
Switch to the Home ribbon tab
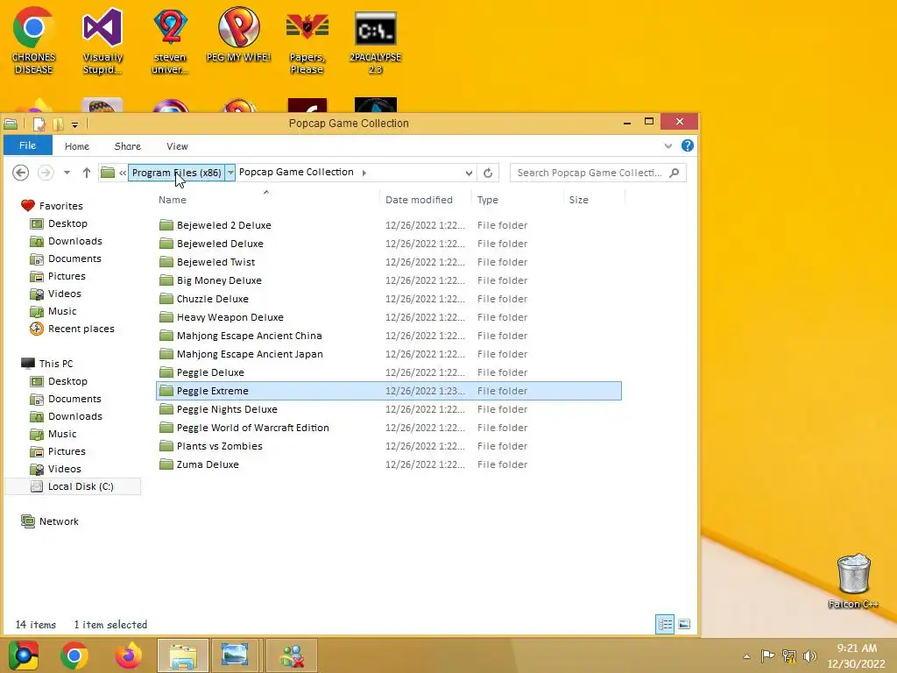[x=77, y=146]
